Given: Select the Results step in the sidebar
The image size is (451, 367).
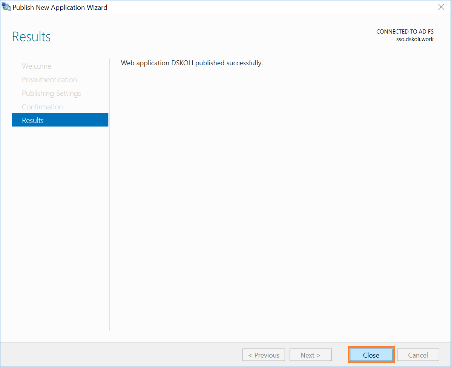Looking at the screenshot, I should pyautogui.click(x=60, y=120).
